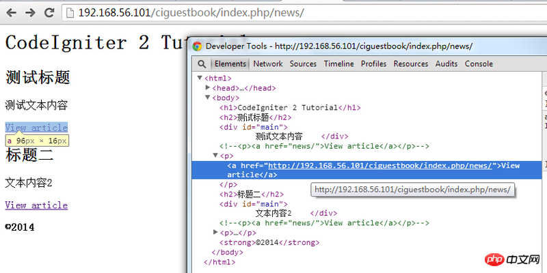This screenshot has width=547, height=273.
Task: Click the ©2014 footer text on page
Action: click(20, 227)
